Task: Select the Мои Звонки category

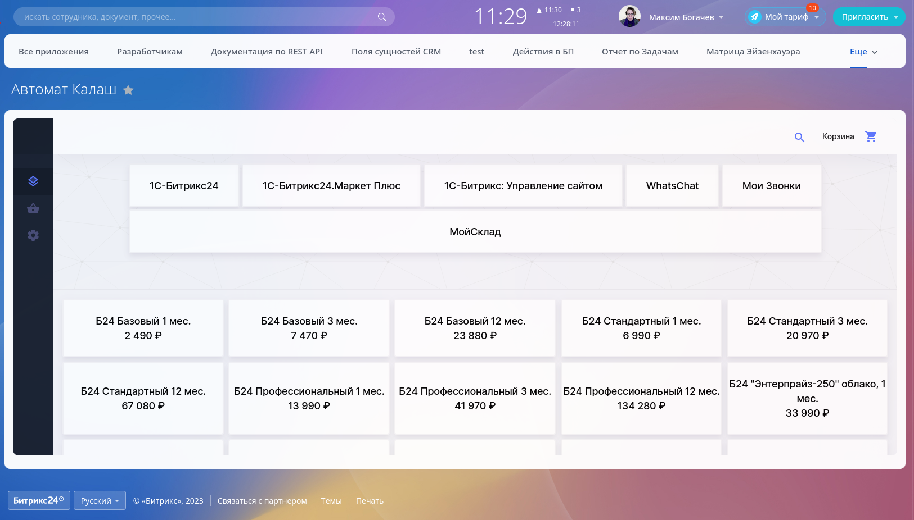Action: (771, 186)
